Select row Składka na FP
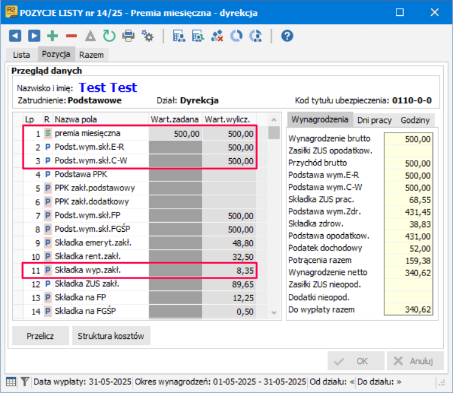Screen dimensions: 453x393 (140, 297)
